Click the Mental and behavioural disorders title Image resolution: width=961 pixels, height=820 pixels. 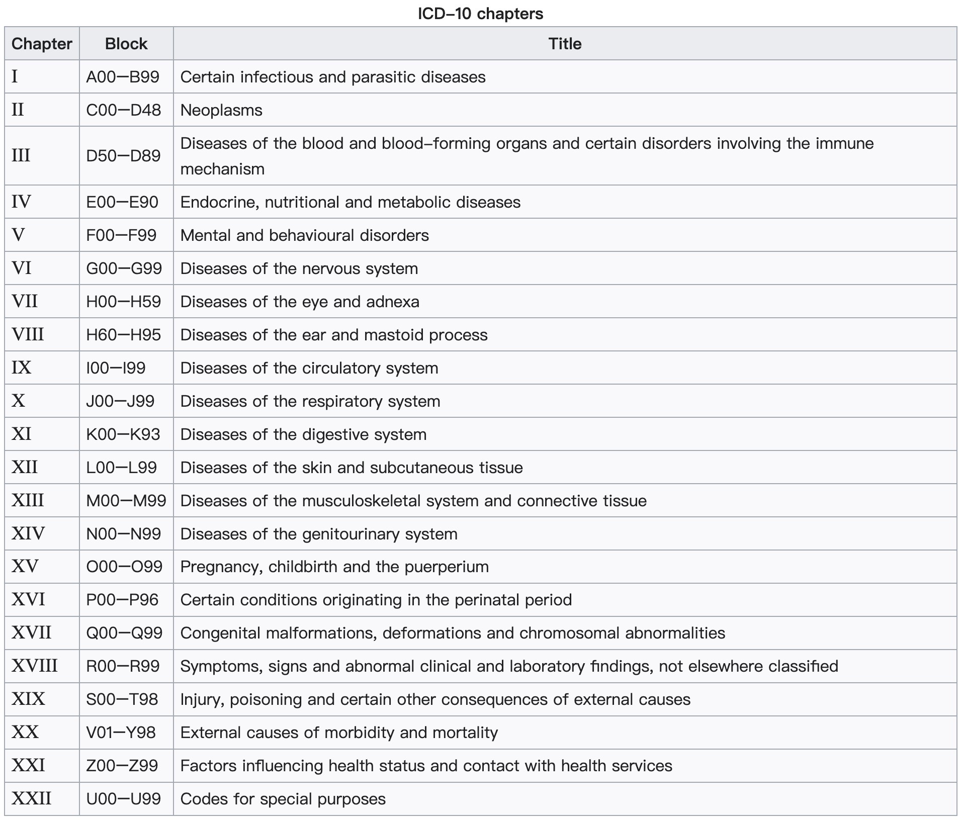coord(304,235)
